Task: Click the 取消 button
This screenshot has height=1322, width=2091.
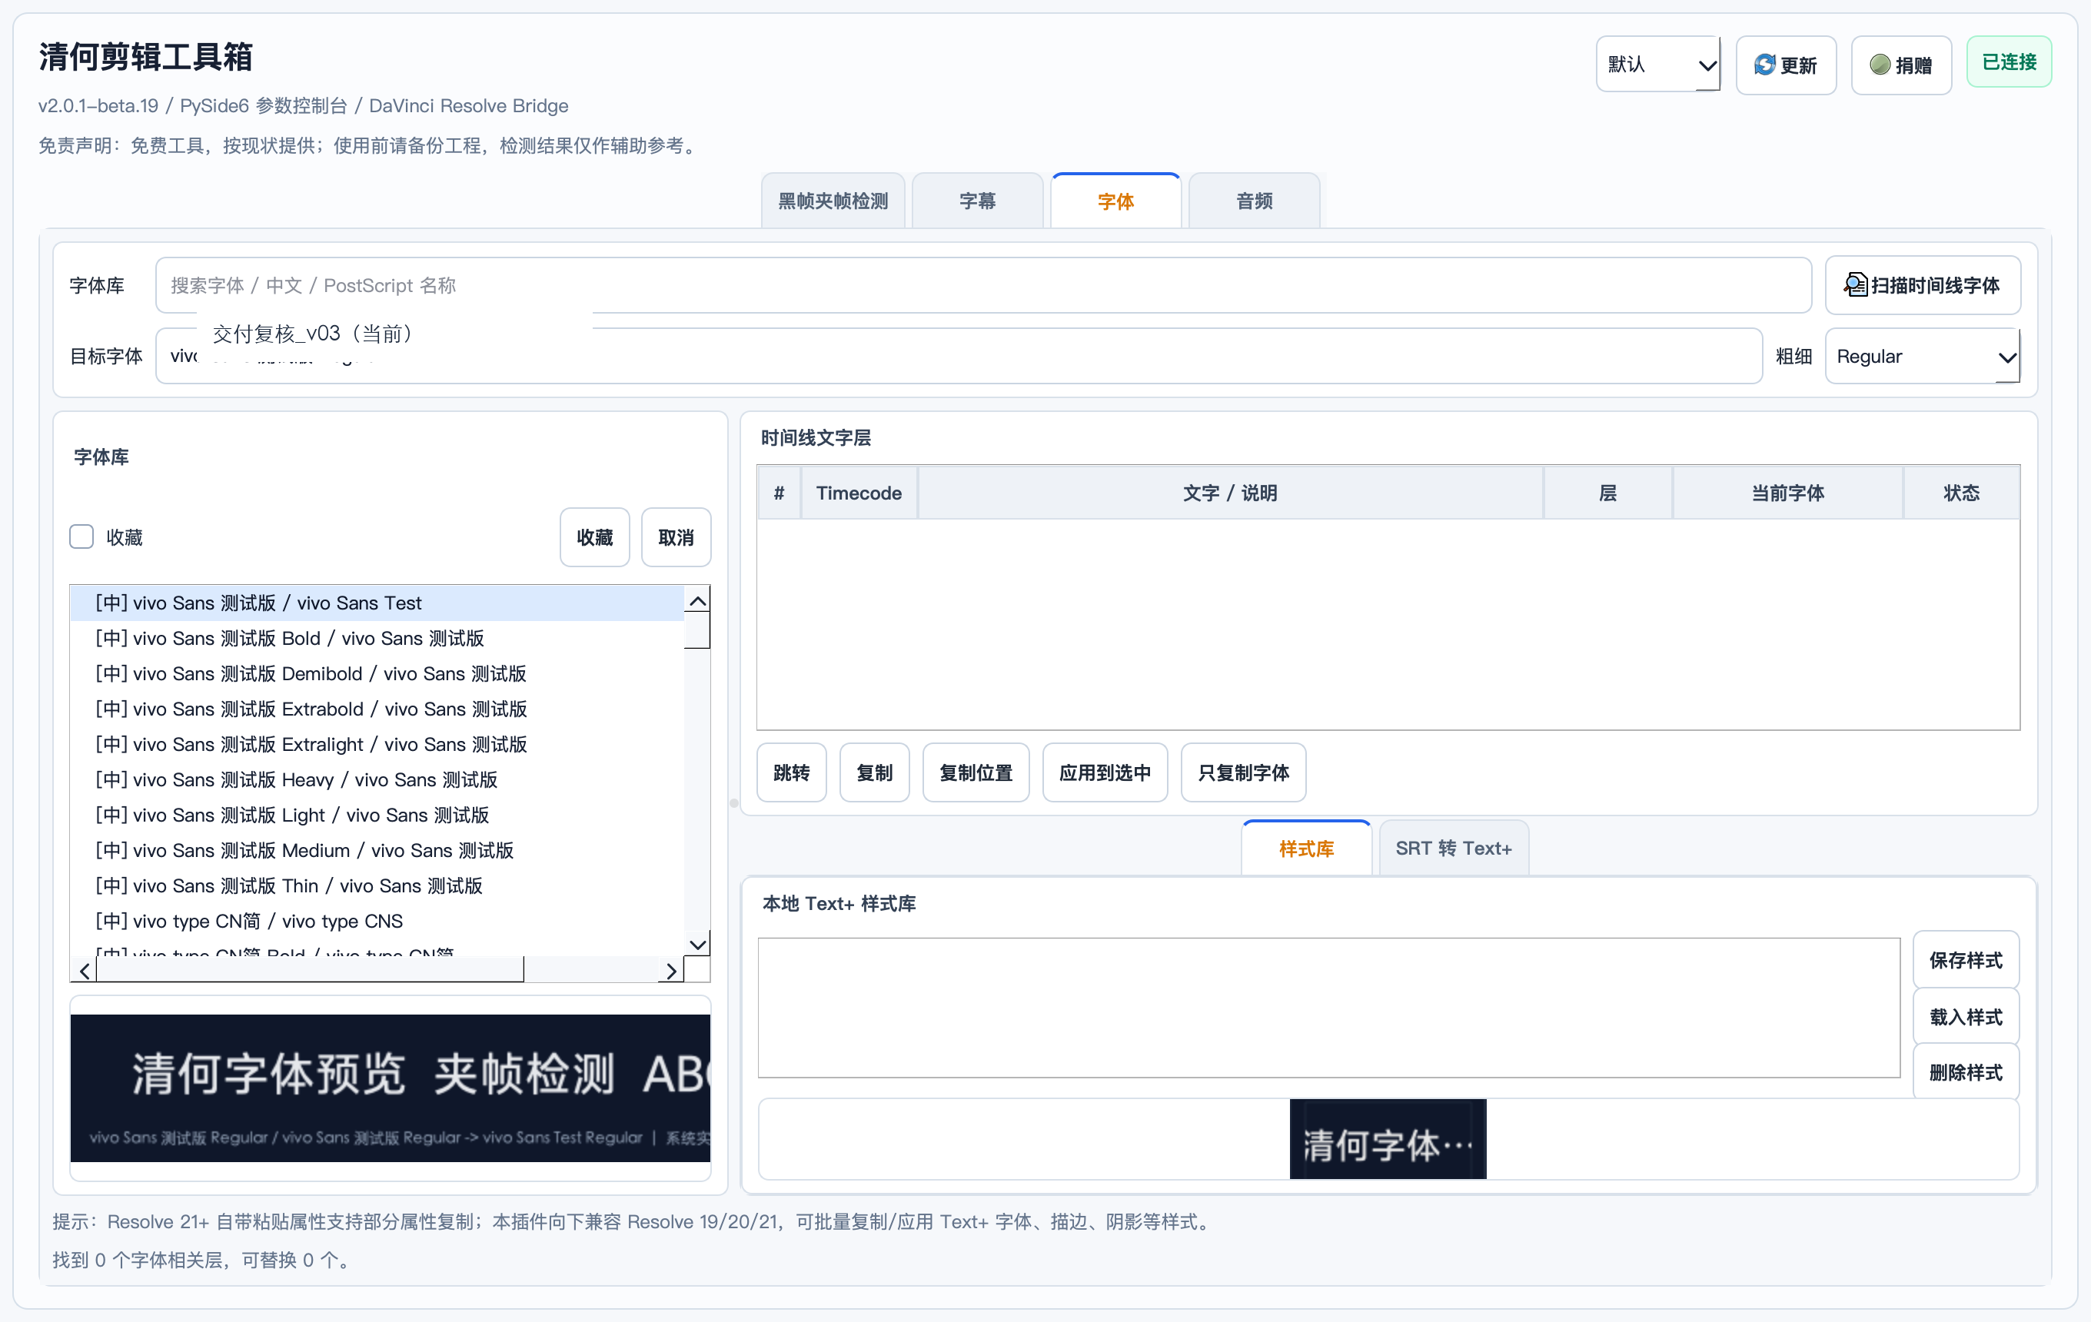Action: [x=676, y=537]
